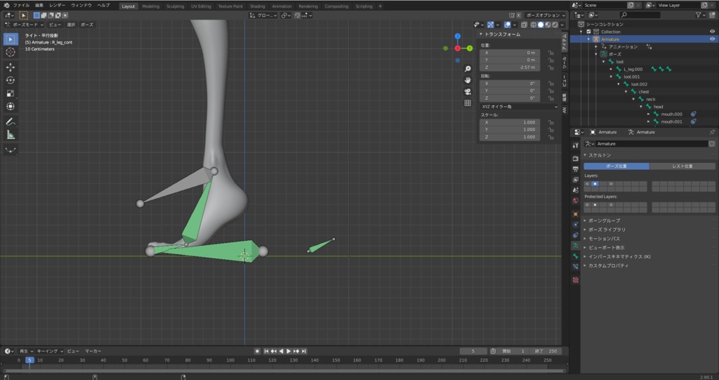Select rendered viewport shading mode

[x=555, y=25]
